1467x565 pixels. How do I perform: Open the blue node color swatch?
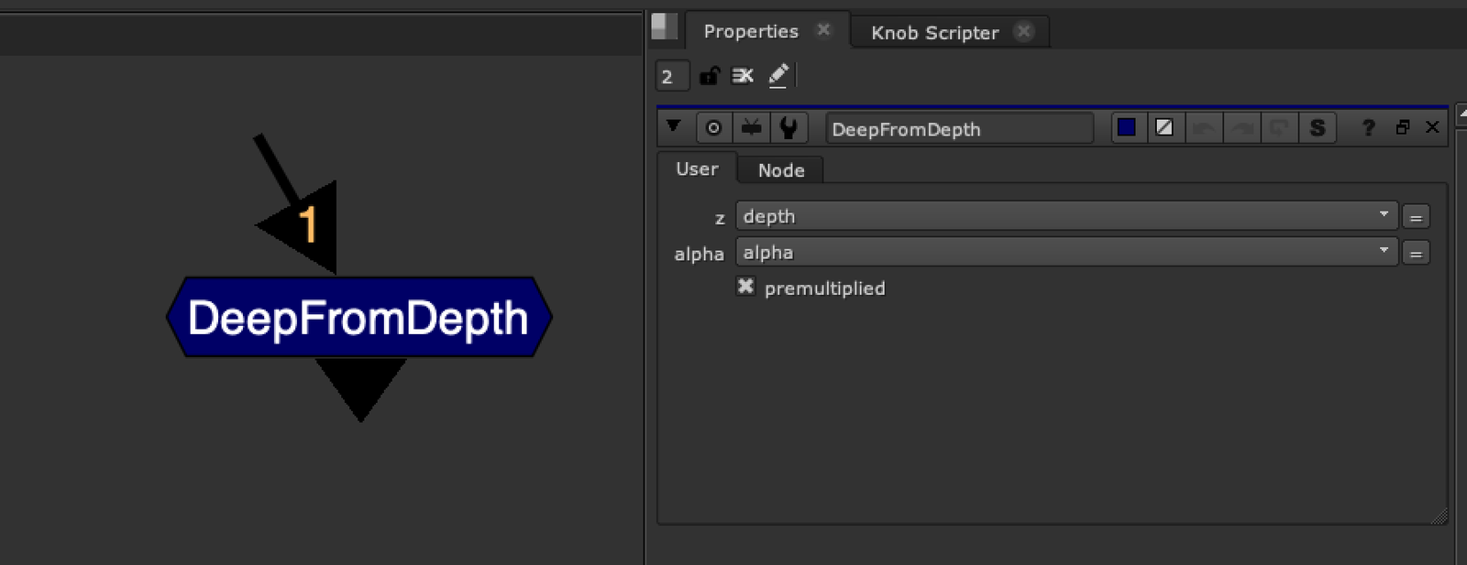[1127, 127]
